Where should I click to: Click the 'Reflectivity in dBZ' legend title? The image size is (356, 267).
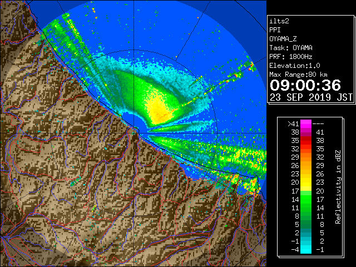(338, 187)
